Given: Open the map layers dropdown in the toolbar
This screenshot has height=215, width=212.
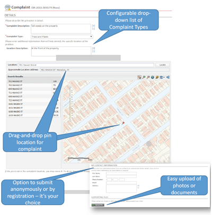Looking at the screenshot, I should [x=162, y=77].
